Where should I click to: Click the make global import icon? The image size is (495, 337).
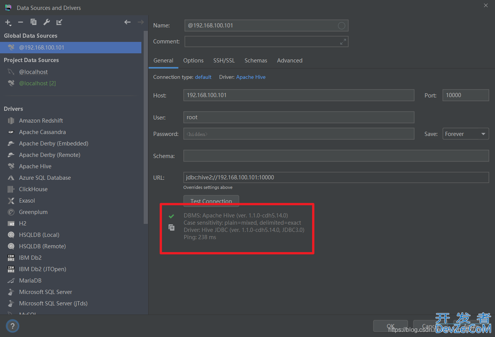pos(59,22)
